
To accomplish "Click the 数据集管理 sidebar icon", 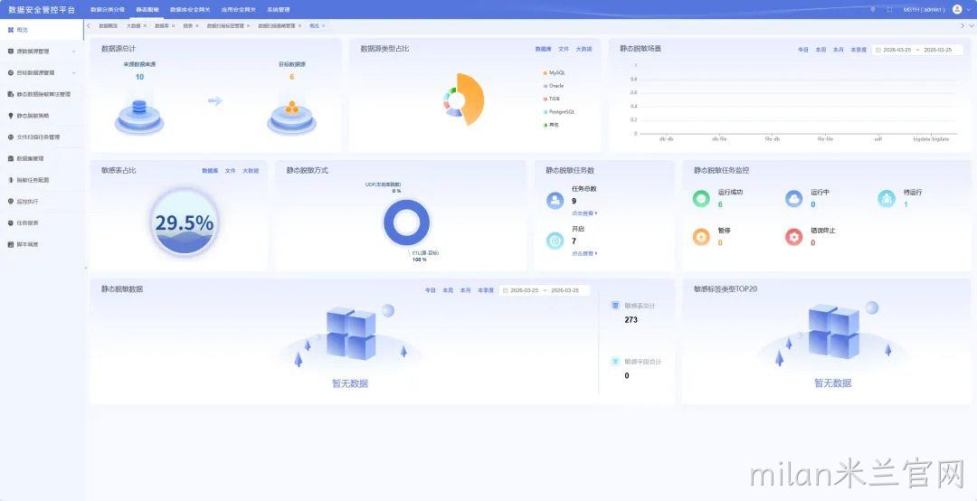I will tap(11, 158).
